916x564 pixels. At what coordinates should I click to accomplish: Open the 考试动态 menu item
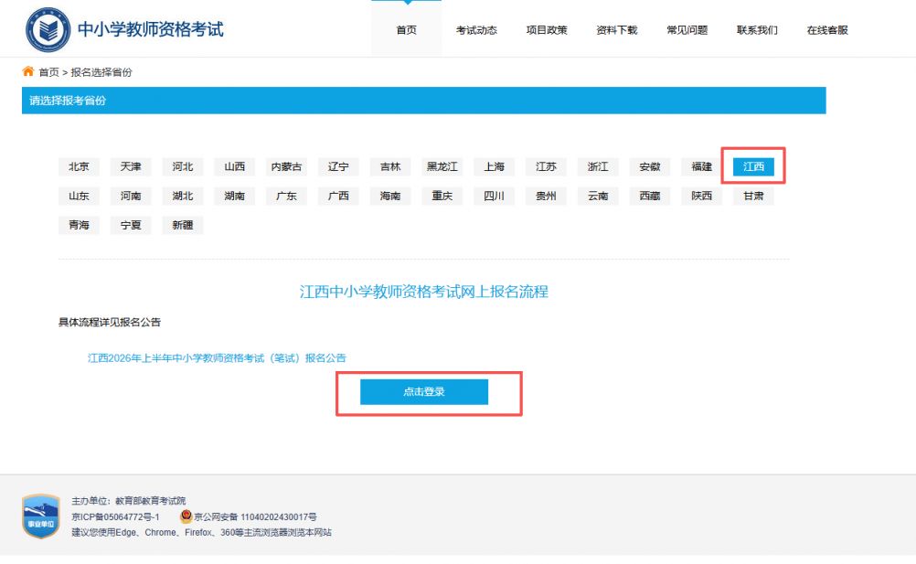(476, 28)
